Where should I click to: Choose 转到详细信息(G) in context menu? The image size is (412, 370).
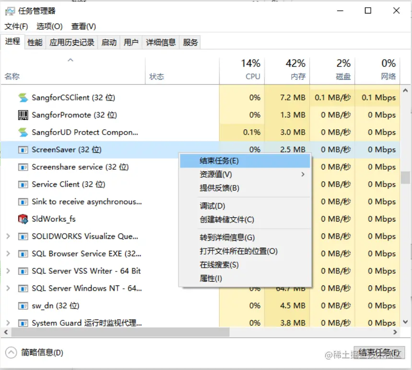coord(245,237)
